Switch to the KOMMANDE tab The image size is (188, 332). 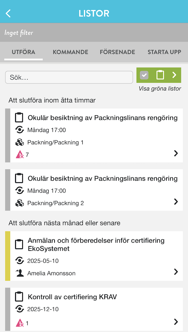click(70, 52)
